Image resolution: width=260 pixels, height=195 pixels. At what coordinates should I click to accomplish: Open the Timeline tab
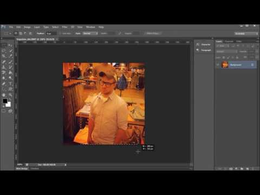pyautogui.click(x=35, y=168)
